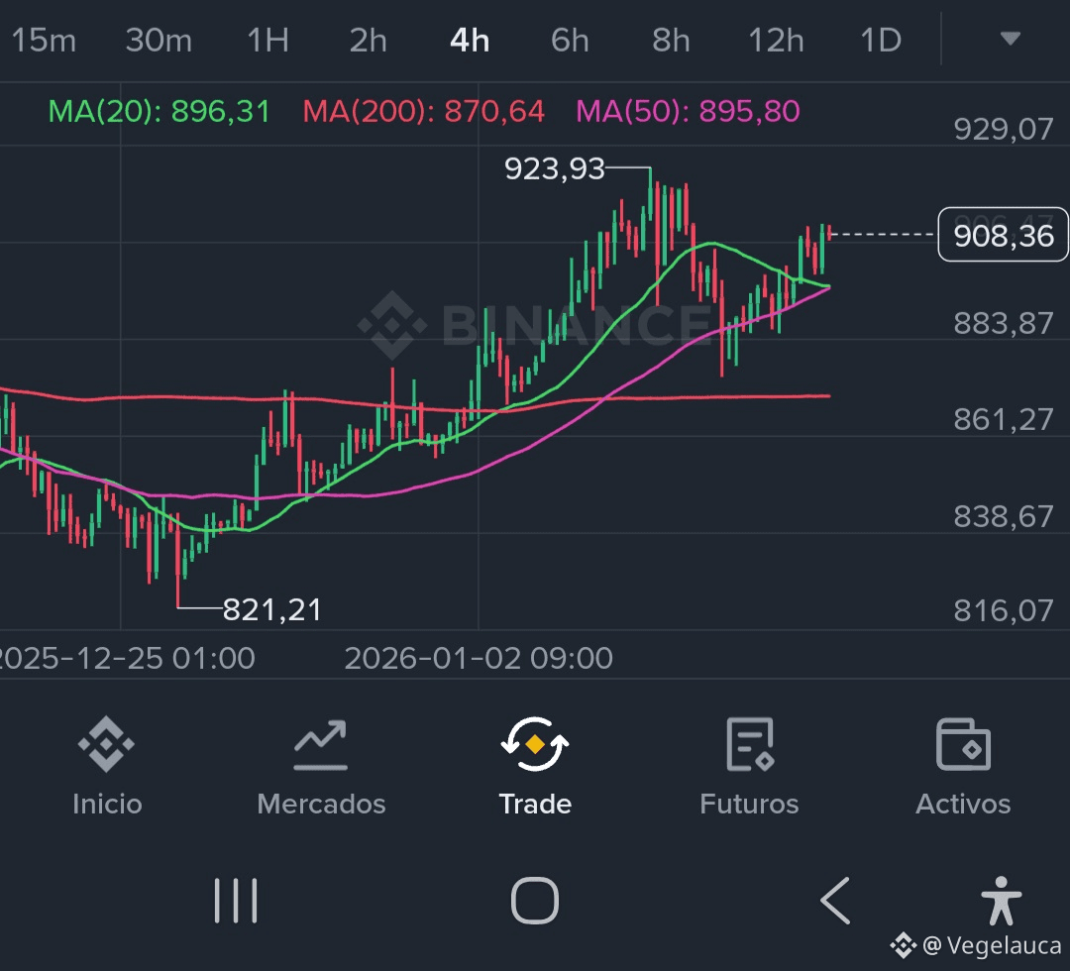Tap the accessibility person icon
This screenshot has height=971, width=1070.
[x=1001, y=900]
